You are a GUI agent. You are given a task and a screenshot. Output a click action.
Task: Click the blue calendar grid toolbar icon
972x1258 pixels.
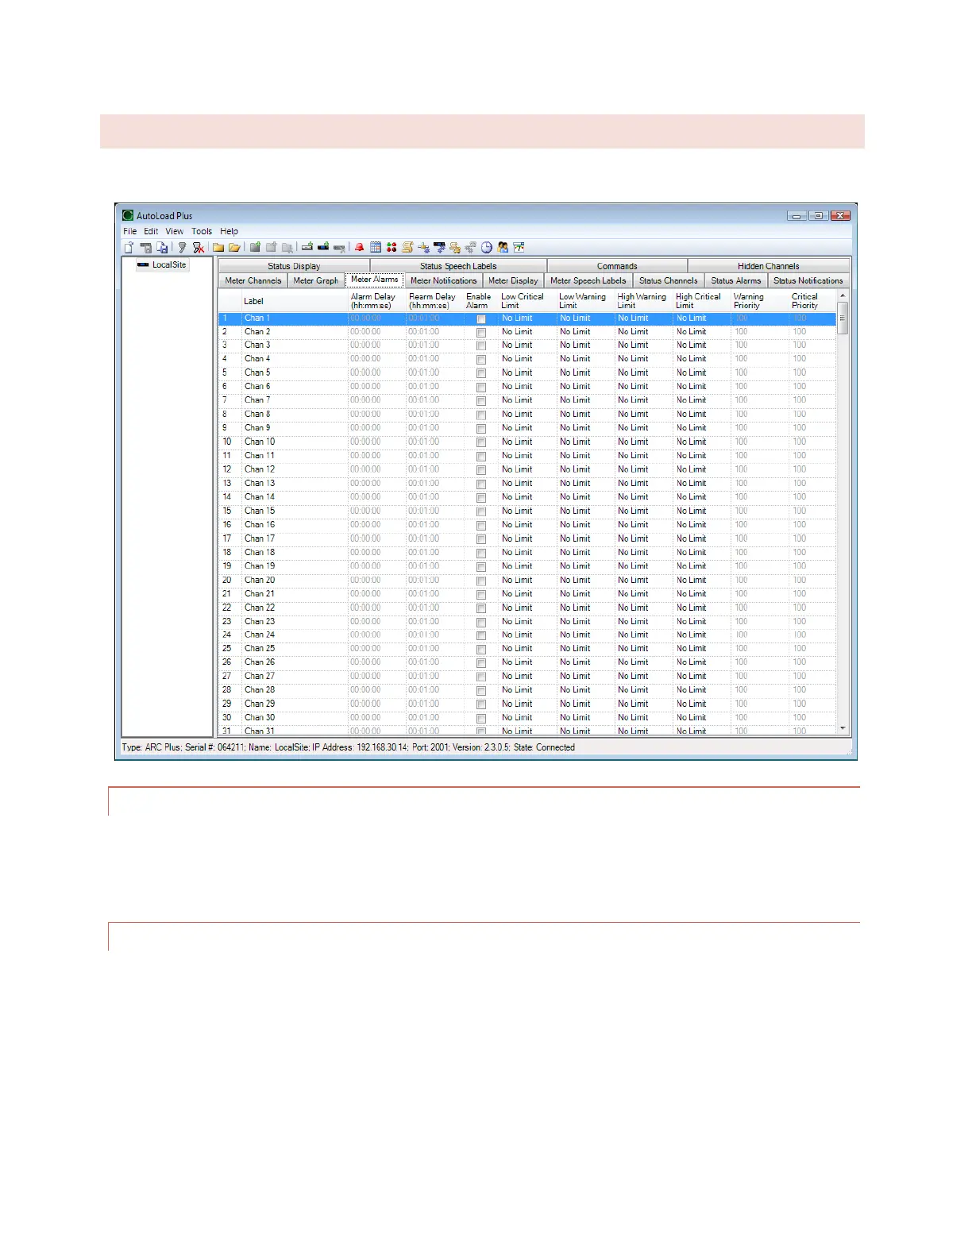pyautogui.click(x=376, y=247)
